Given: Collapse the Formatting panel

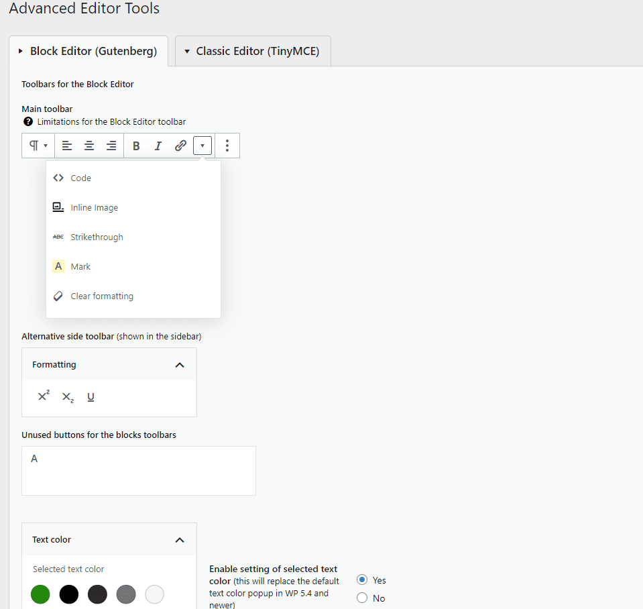Looking at the screenshot, I should [x=180, y=364].
